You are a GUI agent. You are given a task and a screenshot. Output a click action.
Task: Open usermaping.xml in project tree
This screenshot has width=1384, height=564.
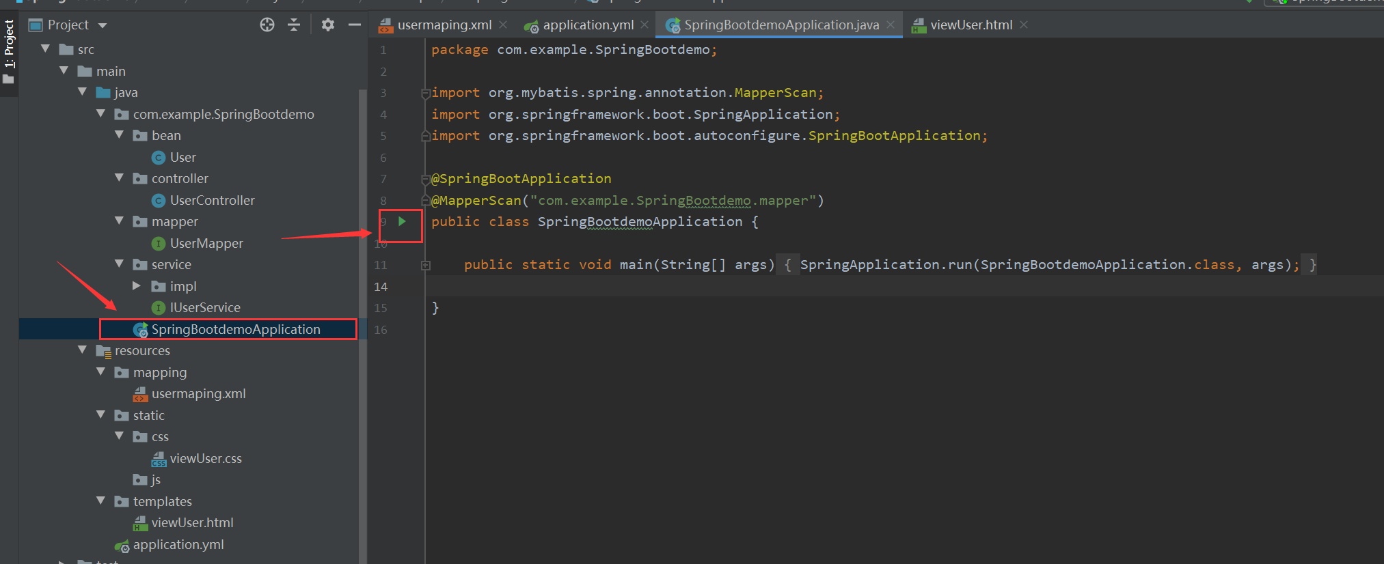click(x=198, y=393)
